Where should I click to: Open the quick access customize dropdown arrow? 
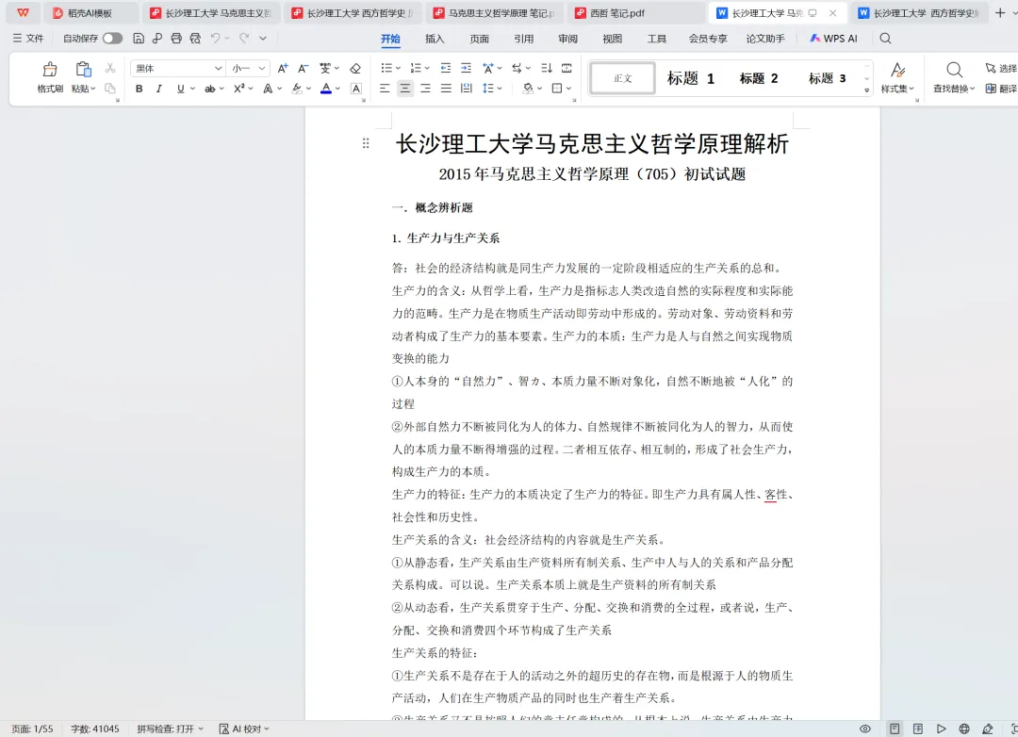click(263, 39)
